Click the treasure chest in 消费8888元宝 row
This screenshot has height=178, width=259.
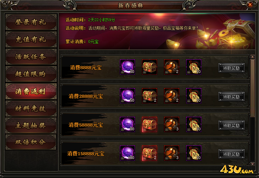click(x=150, y=67)
